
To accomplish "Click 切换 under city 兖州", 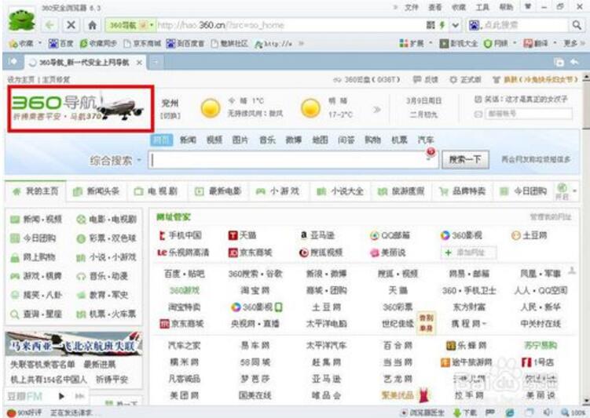I will pos(170,116).
